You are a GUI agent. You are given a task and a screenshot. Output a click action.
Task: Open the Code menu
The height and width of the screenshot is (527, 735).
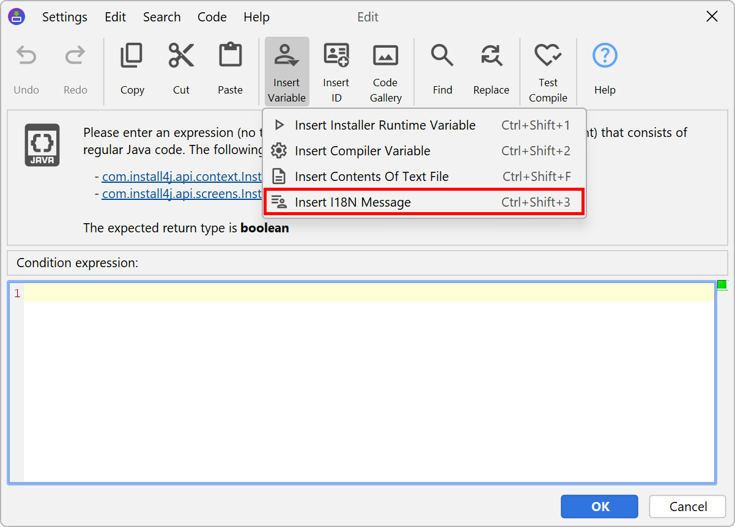click(212, 17)
